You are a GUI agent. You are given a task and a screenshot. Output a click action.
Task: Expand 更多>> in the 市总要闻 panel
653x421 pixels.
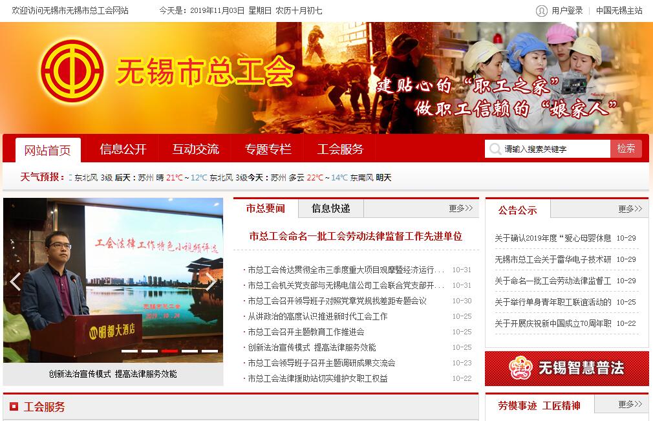[460, 208]
